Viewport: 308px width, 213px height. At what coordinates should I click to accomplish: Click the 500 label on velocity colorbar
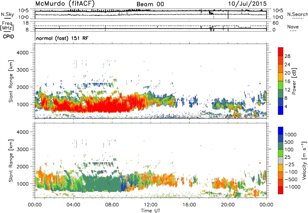(x=290, y=142)
